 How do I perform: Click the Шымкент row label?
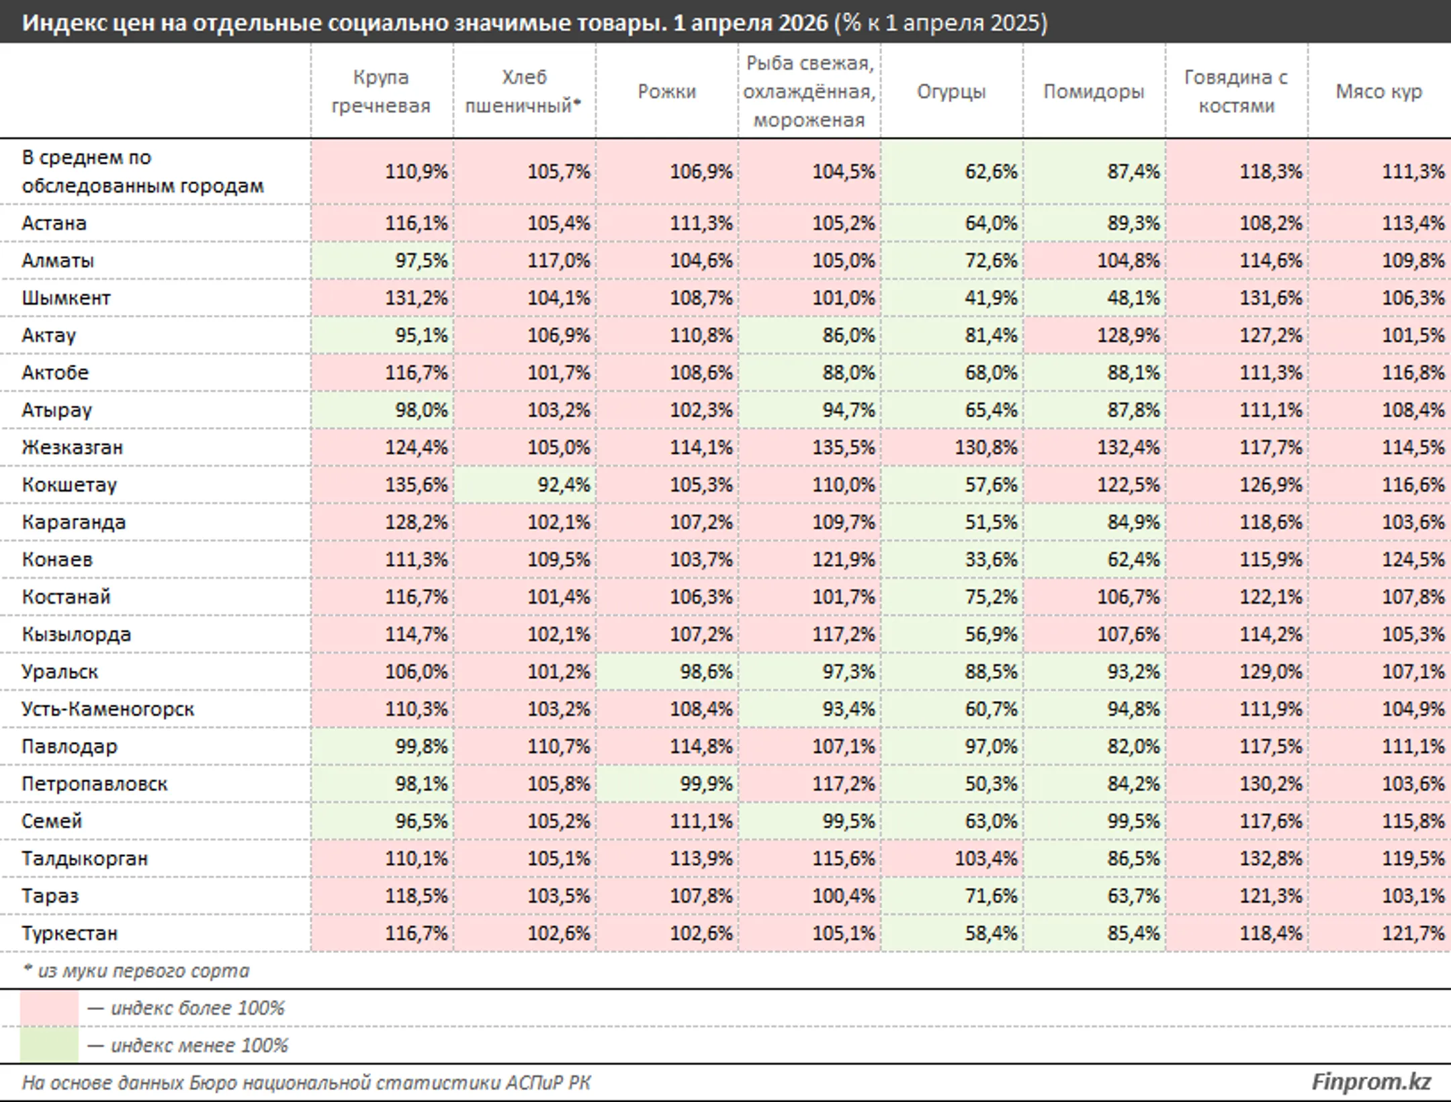click(x=66, y=297)
